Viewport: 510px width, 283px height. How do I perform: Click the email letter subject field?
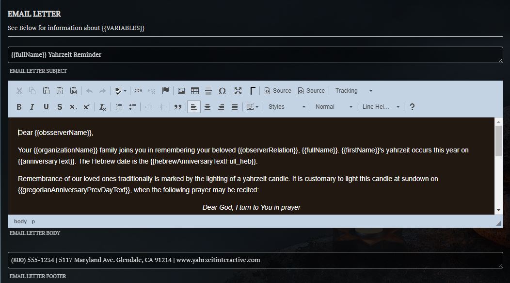click(x=255, y=55)
